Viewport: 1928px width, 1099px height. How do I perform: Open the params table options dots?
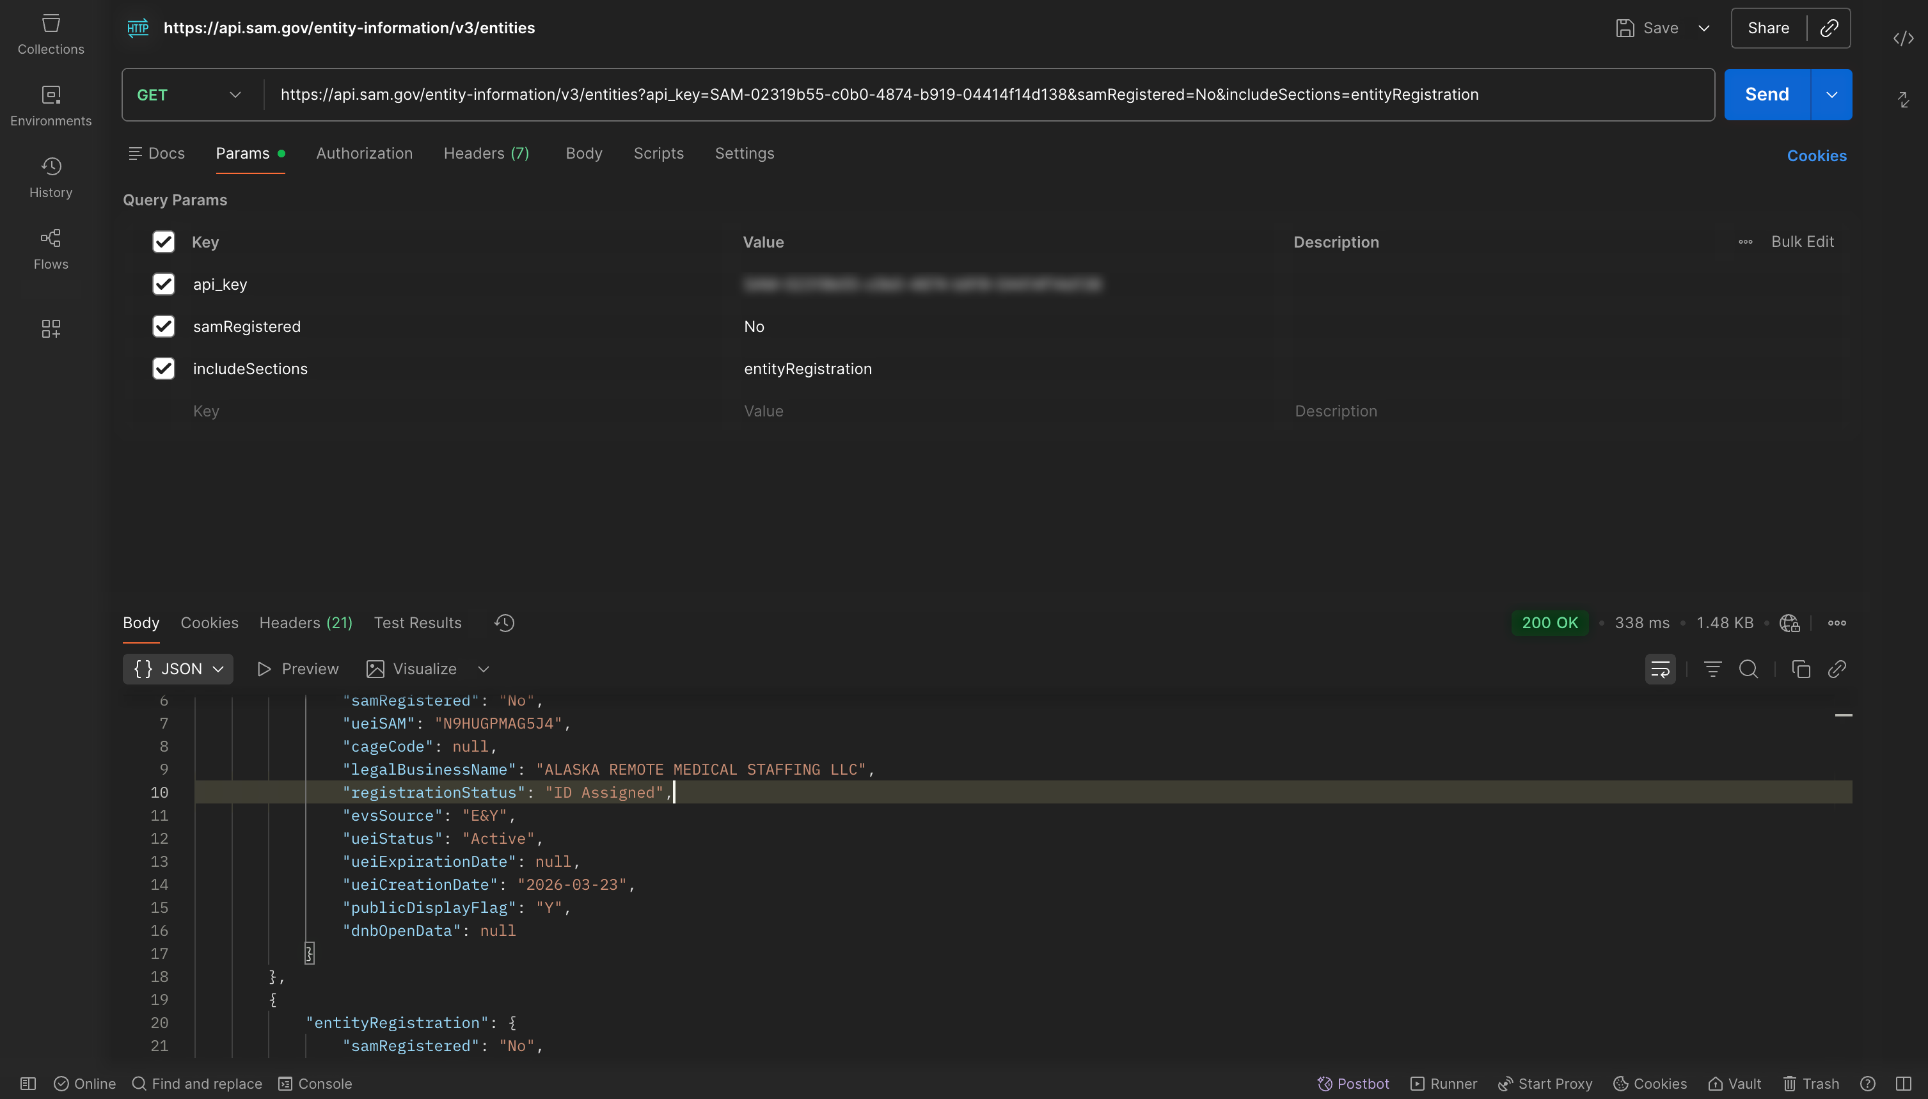[x=1744, y=242]
